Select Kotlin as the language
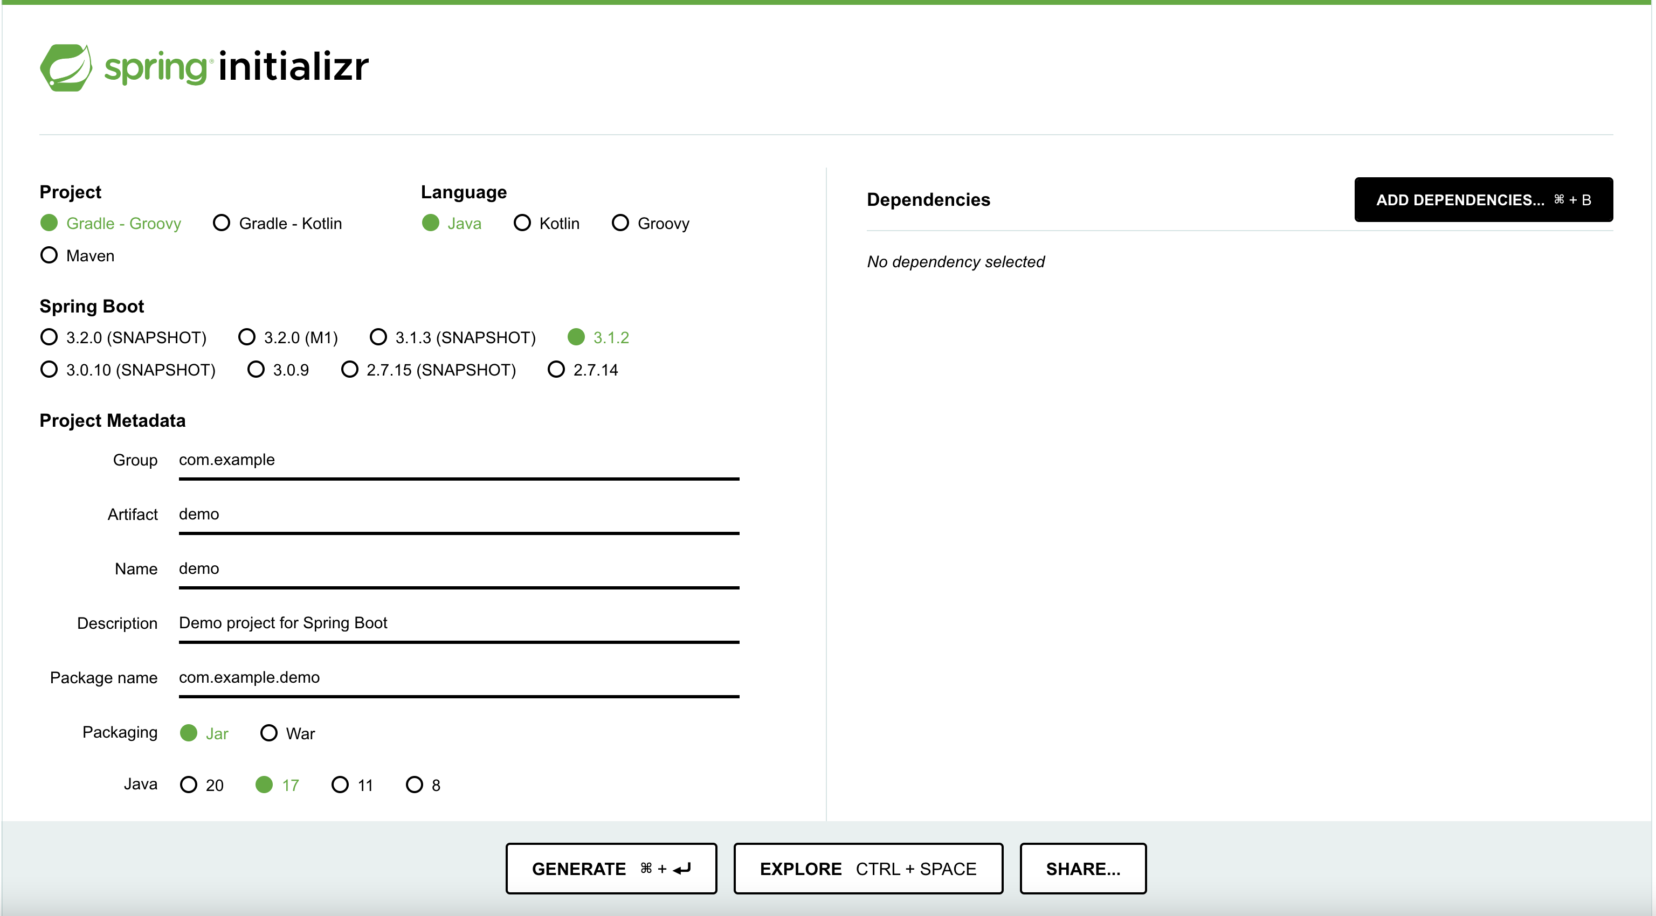 click(523, 223)
